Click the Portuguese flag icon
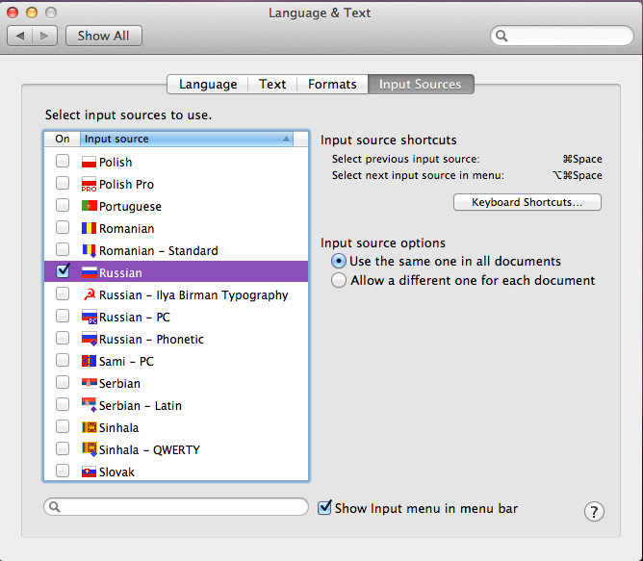643x561 pixels. (89, 207)
